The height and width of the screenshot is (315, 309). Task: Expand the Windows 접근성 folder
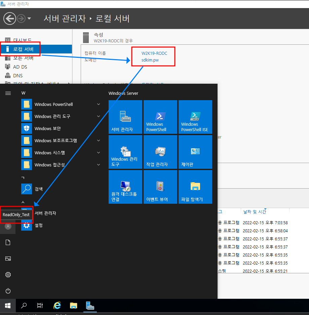(61, 165)
